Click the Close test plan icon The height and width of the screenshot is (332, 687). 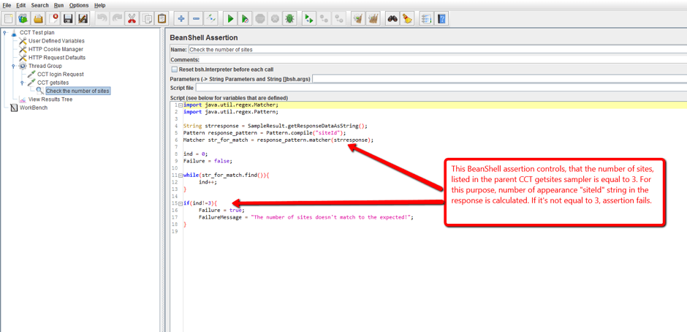pyautogui.click(x=53, y=19)
